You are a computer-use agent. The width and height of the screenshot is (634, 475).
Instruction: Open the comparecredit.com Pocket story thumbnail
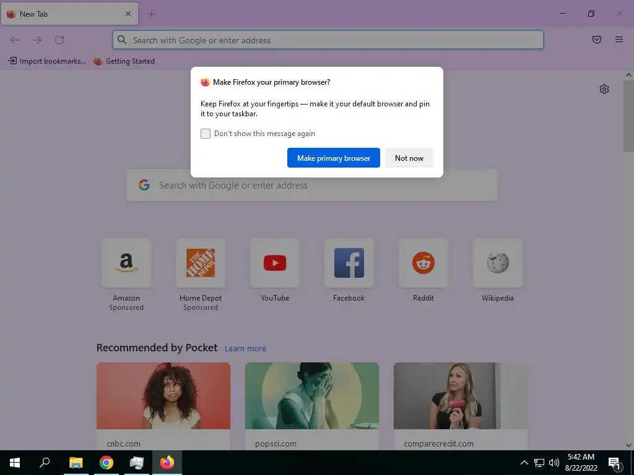pos(461,396)
